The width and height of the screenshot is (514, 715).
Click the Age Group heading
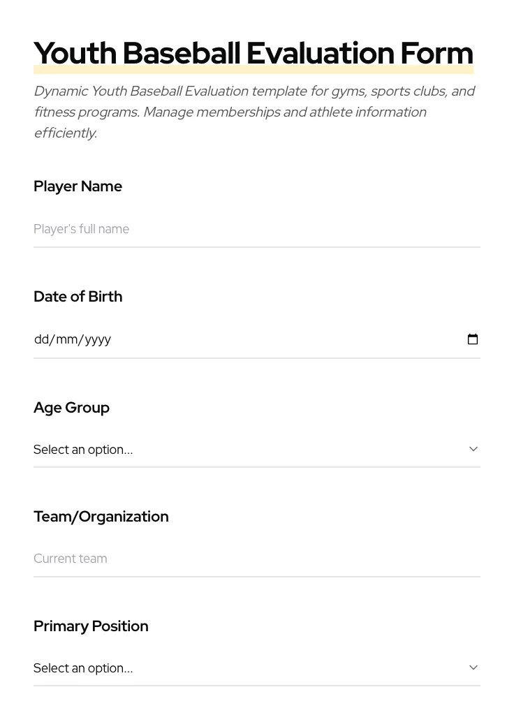click(x=71, y=407)
